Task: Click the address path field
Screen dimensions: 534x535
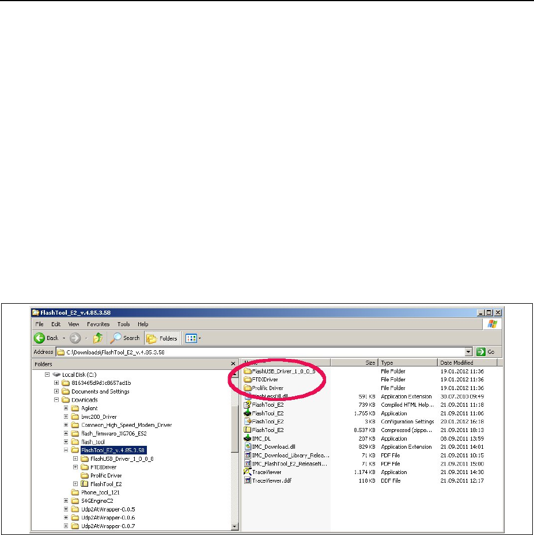Action: 260,351
